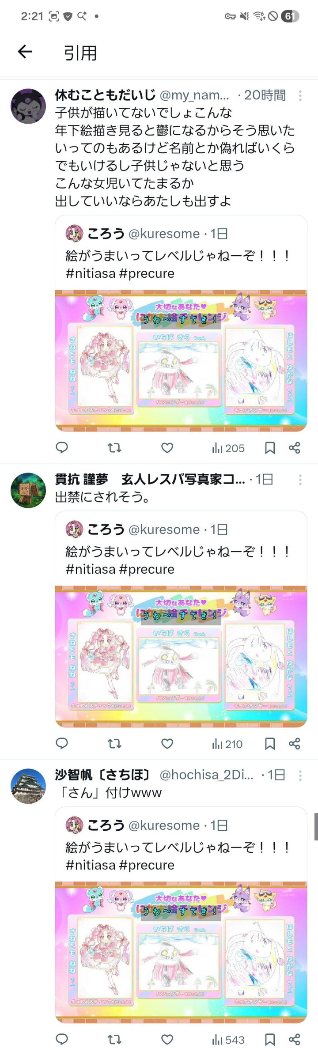Reply to 休むこともだいじ's quote post

point(62,448)
